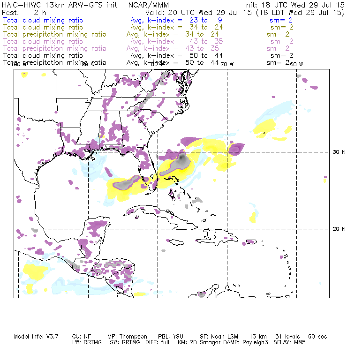Click the 60 sec timestep text
Viewport: 347px width, 347px height.
pyautogui.click(x=317, y=337)
